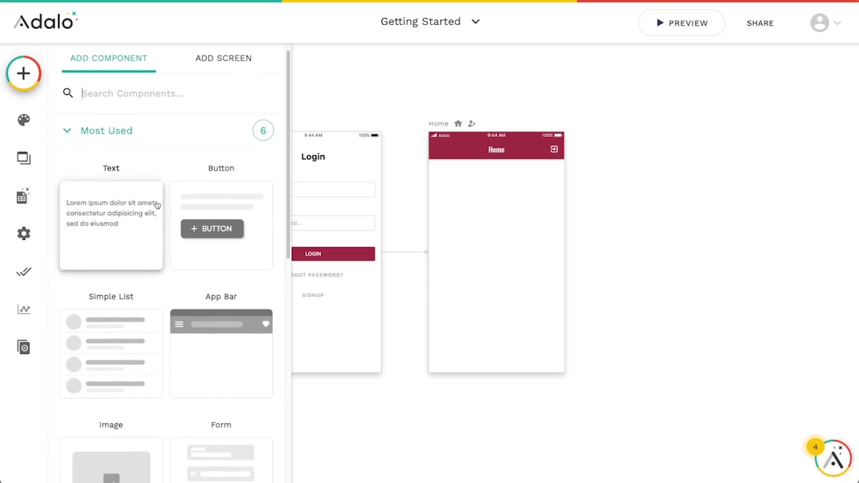This screenshot has width=859, height=483.
Task: Click the plus add button in sidebar
Action: [x=24, y=73]
